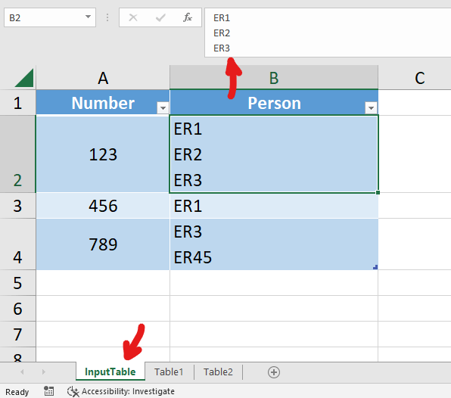Select row 1 header
This screenshot has height=398, width=451.
coord(17,103)
